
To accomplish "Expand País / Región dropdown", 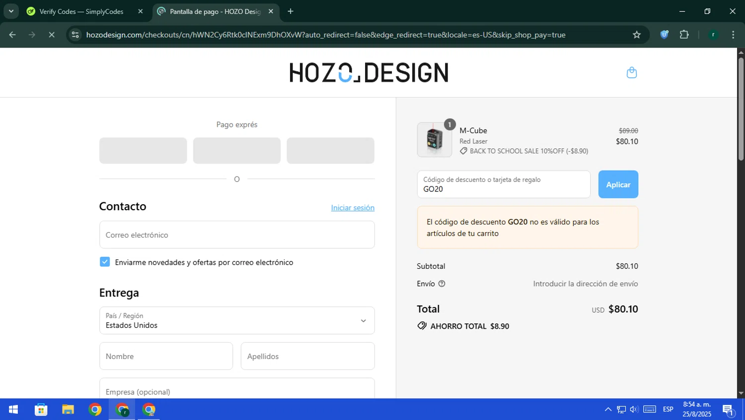I will coord(237,320).
